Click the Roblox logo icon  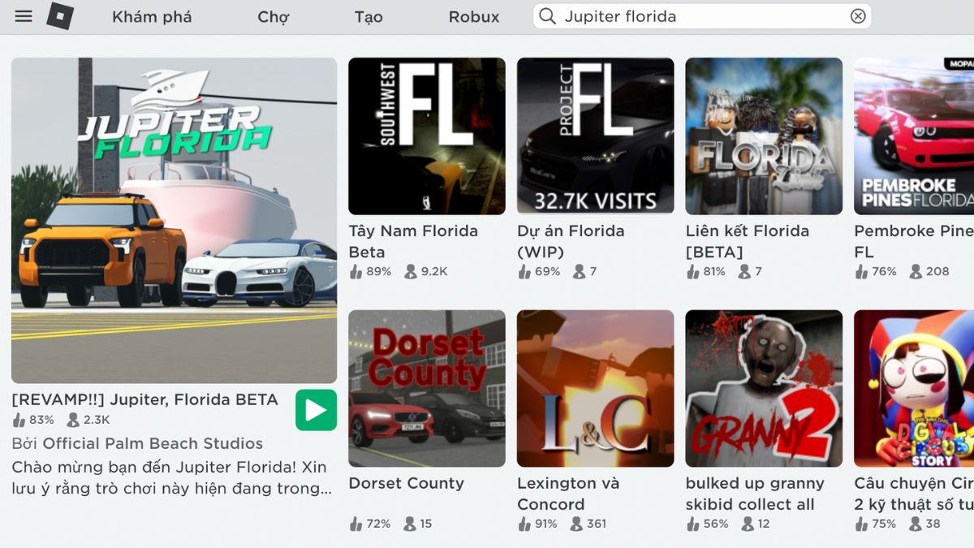60,16
